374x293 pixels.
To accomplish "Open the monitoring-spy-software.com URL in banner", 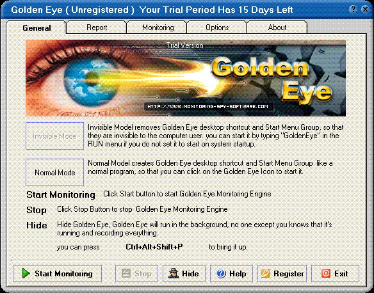I will pyautogui.click(x=207, y=106).
